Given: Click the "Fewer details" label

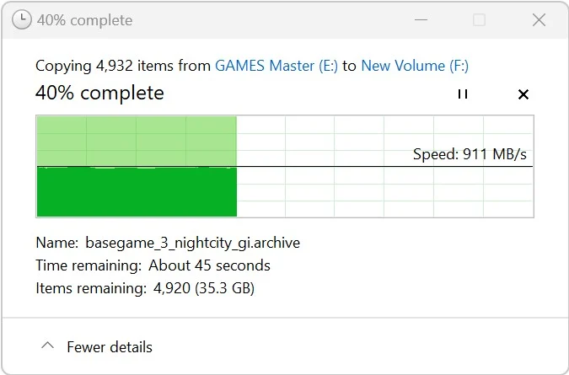Looking at the screenshot, I should point(110,347).
